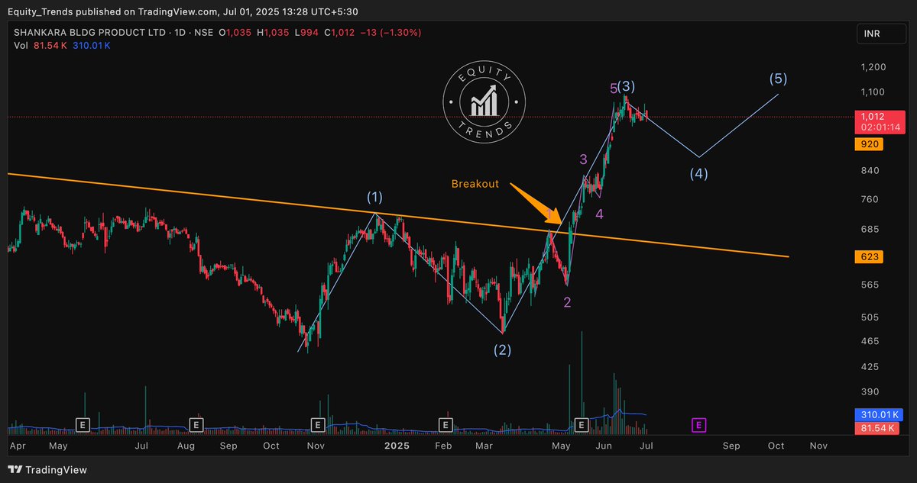Click the current price label 1,012
This screenshot has width=917, height=483.
click(873, 117)
